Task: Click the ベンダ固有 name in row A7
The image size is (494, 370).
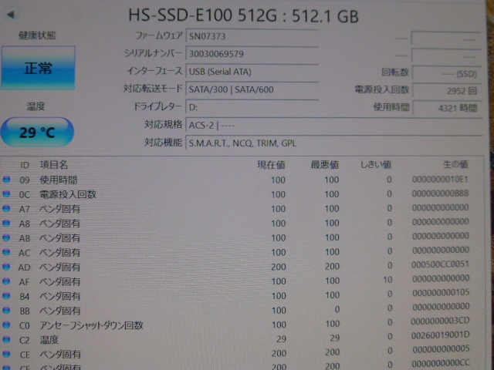Action: click(59, 209)
